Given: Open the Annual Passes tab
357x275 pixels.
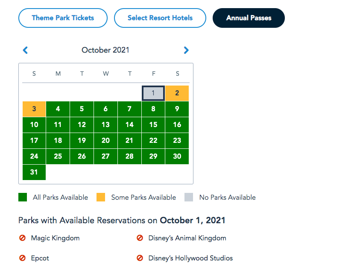Looking at the screenshot, I should pyautogui.click(x=249, y=18).
